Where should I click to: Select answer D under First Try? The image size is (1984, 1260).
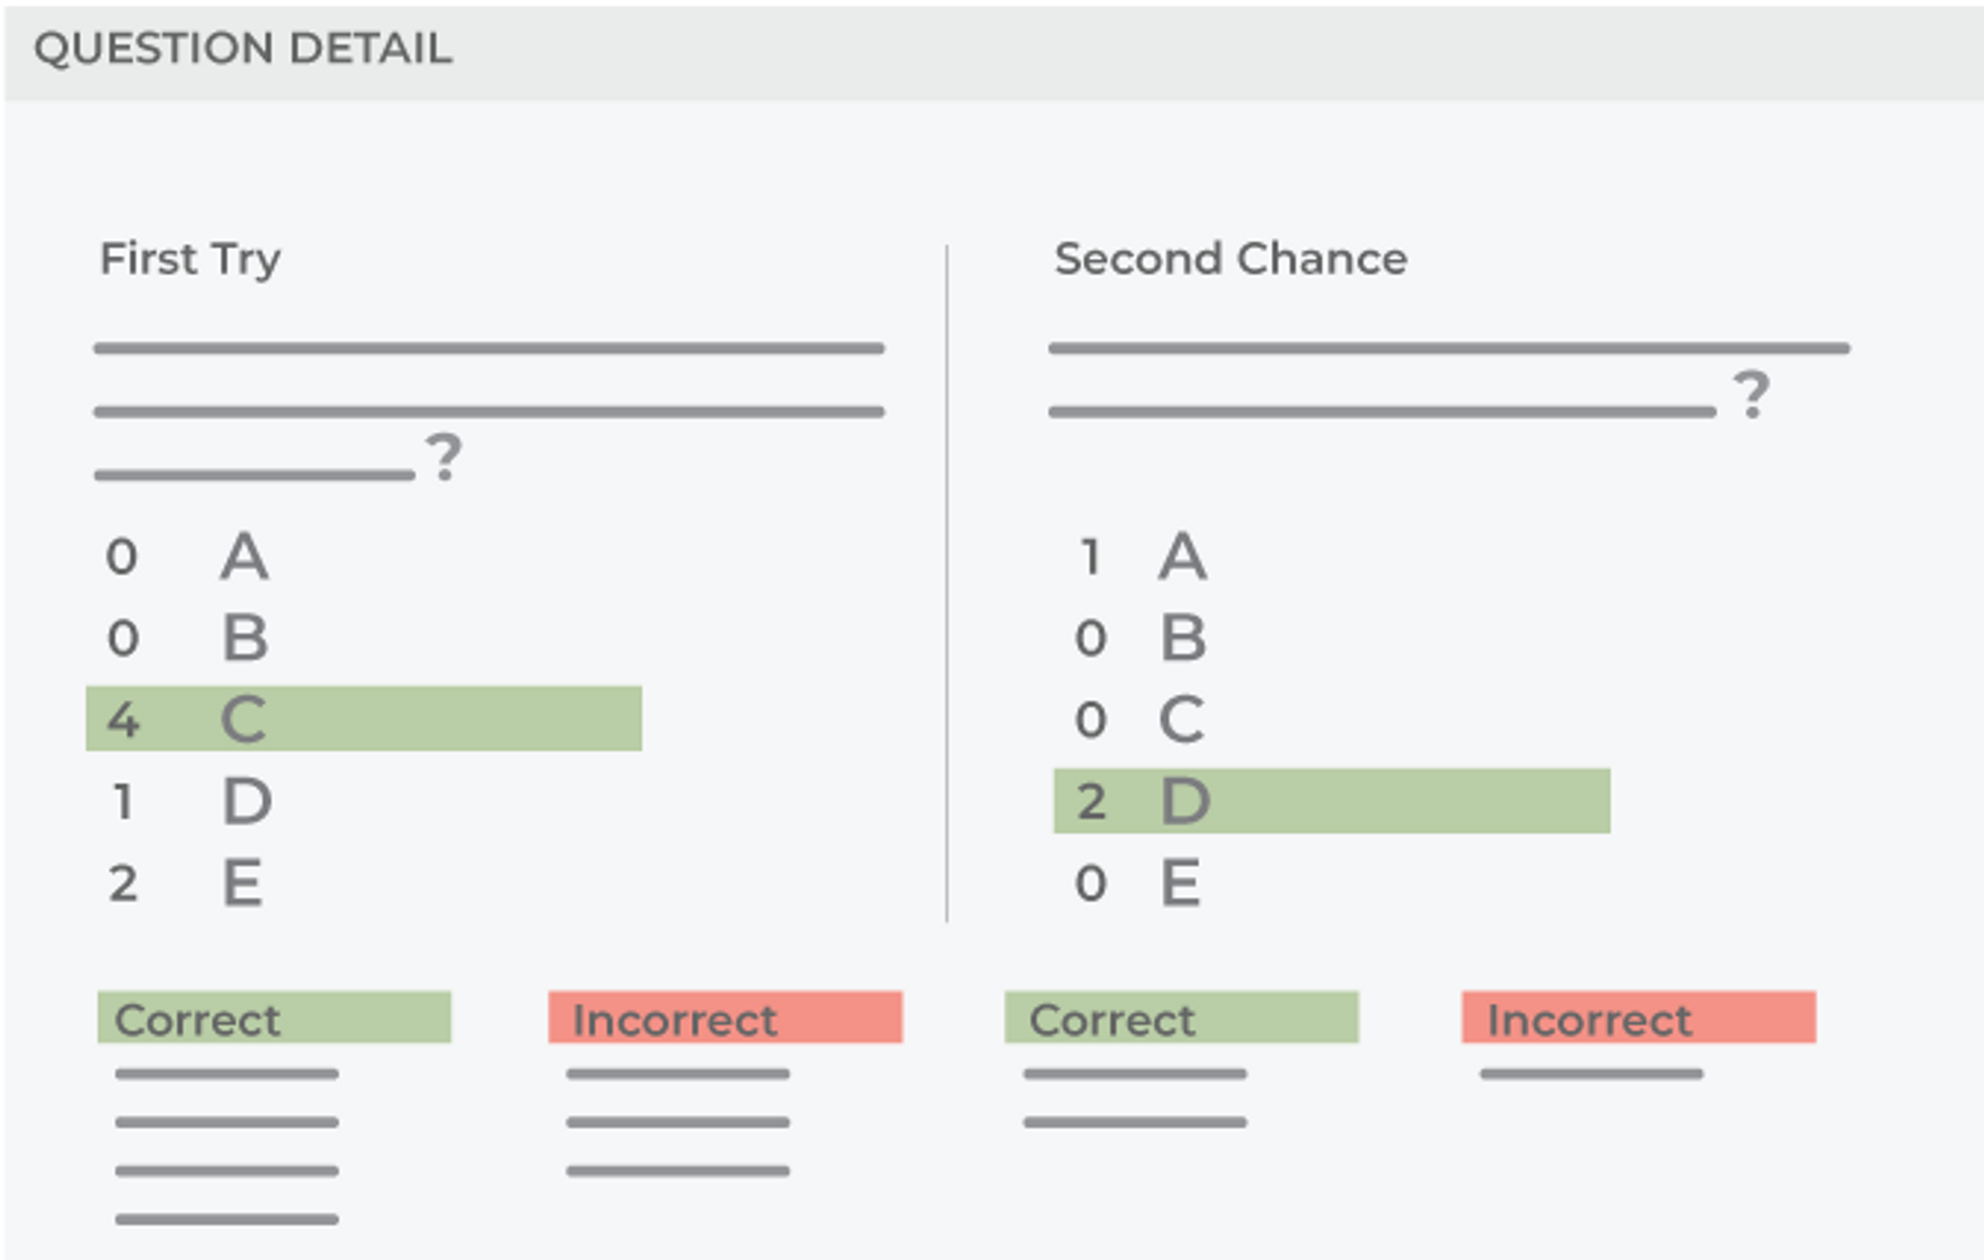pyautogui.click(x=246, y=802)
